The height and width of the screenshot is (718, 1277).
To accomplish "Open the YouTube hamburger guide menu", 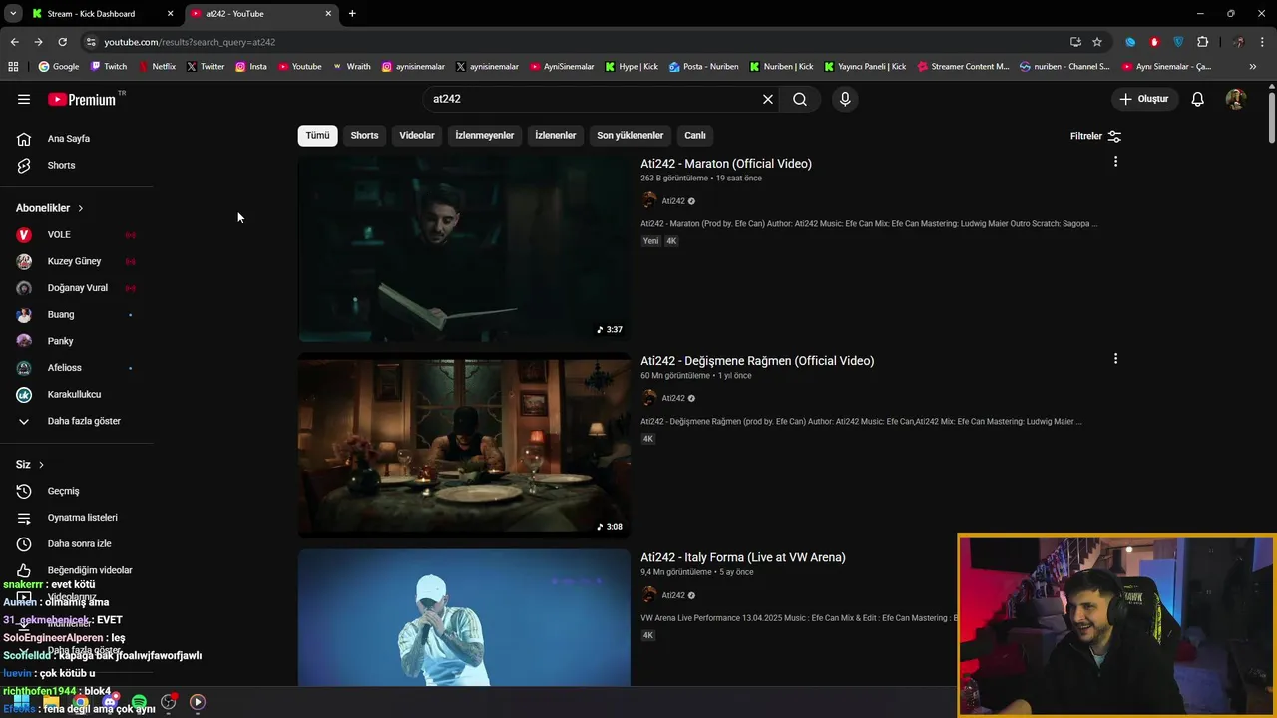I will coord(24,99).
